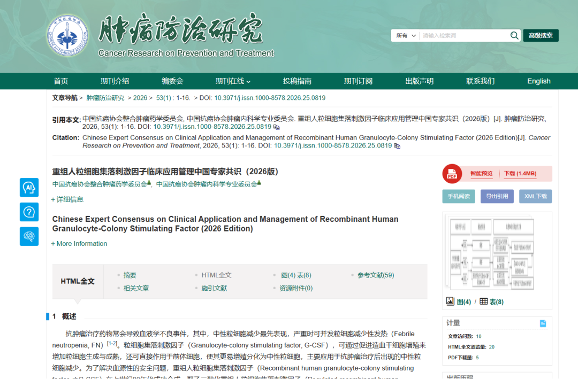This screenshot has height=379, width=578.
Task: Open 投稿指南 menu item
Action: click(297, 81)
